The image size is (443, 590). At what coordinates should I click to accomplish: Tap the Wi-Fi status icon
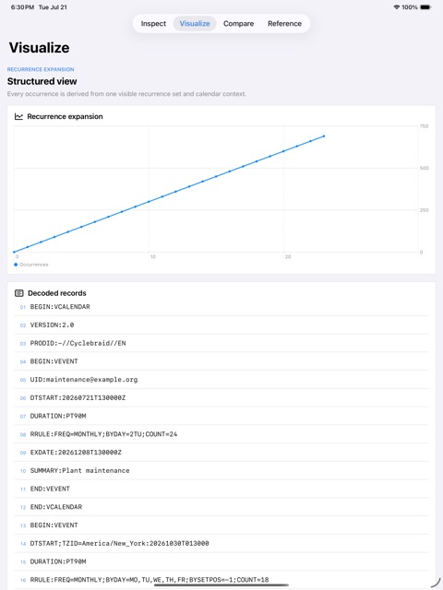(396, 7)
